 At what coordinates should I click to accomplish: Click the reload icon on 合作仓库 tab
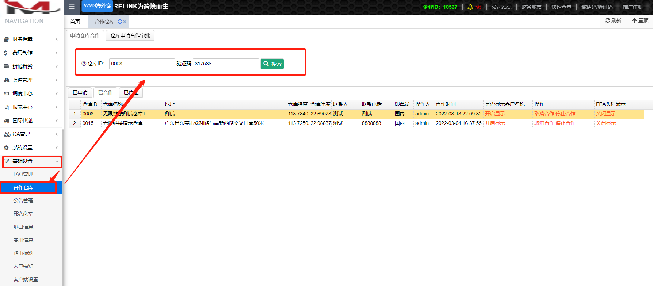coord(119,22)
